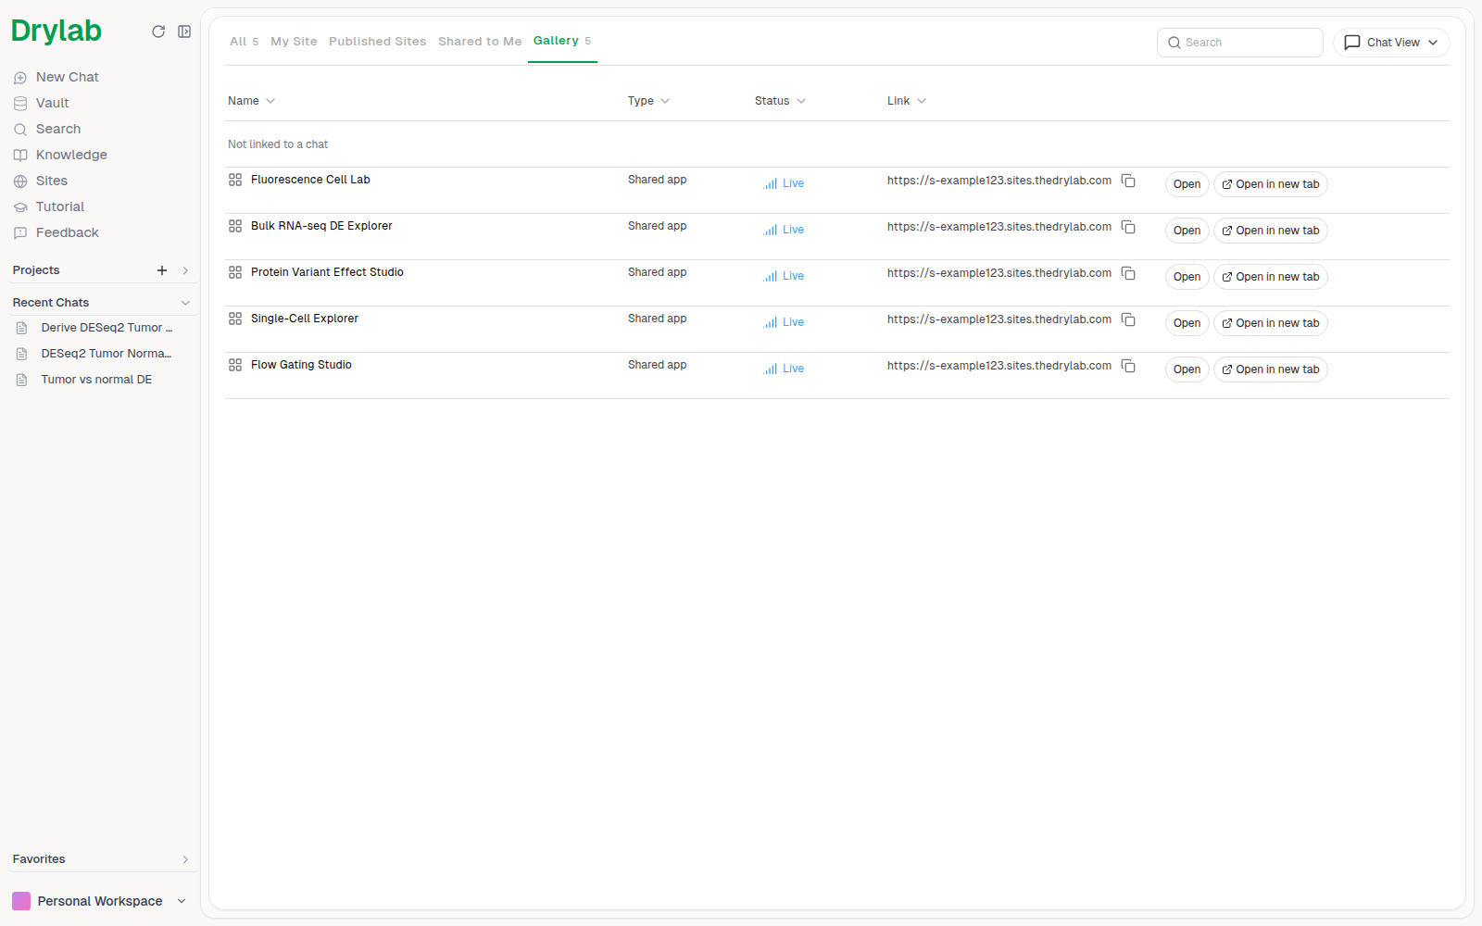Screen dimensions: 1482x926
Task: Expand the Favorites section
Action: [185, 859]
